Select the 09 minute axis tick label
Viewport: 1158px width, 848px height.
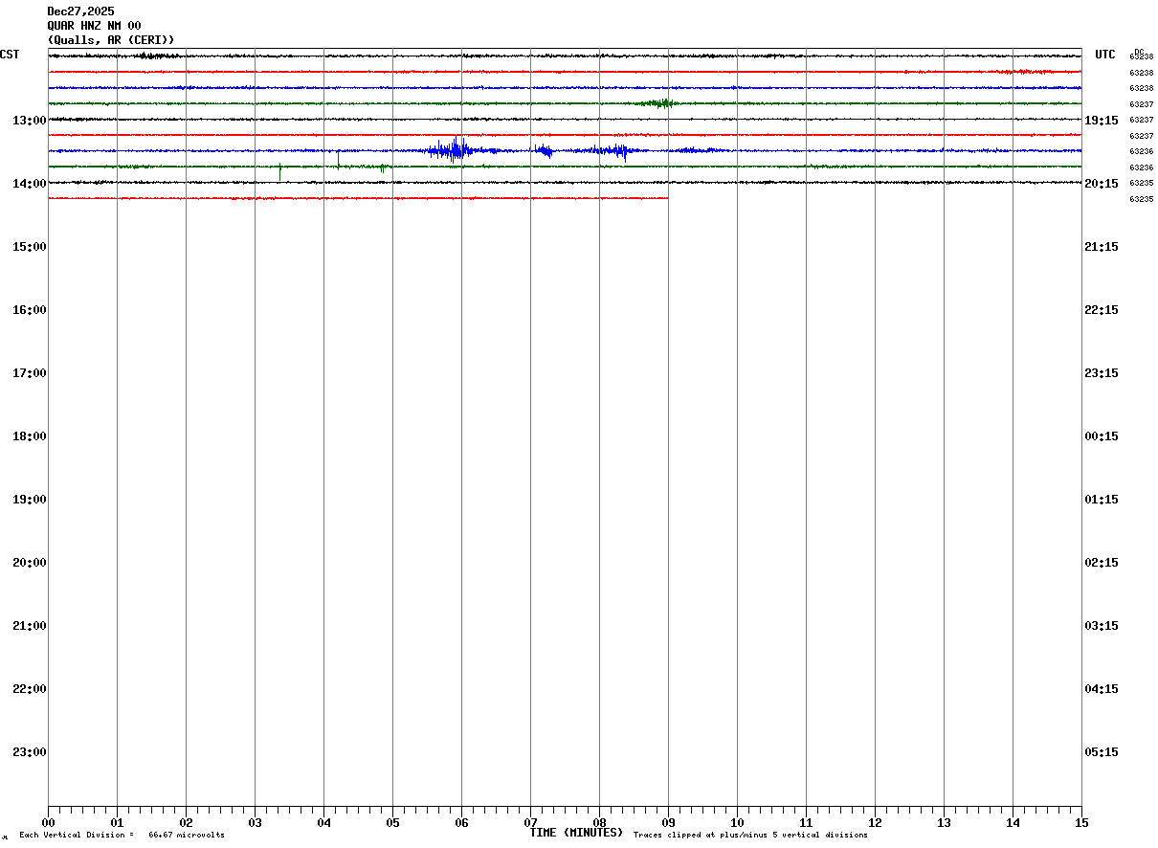click(x=668, y=823)
